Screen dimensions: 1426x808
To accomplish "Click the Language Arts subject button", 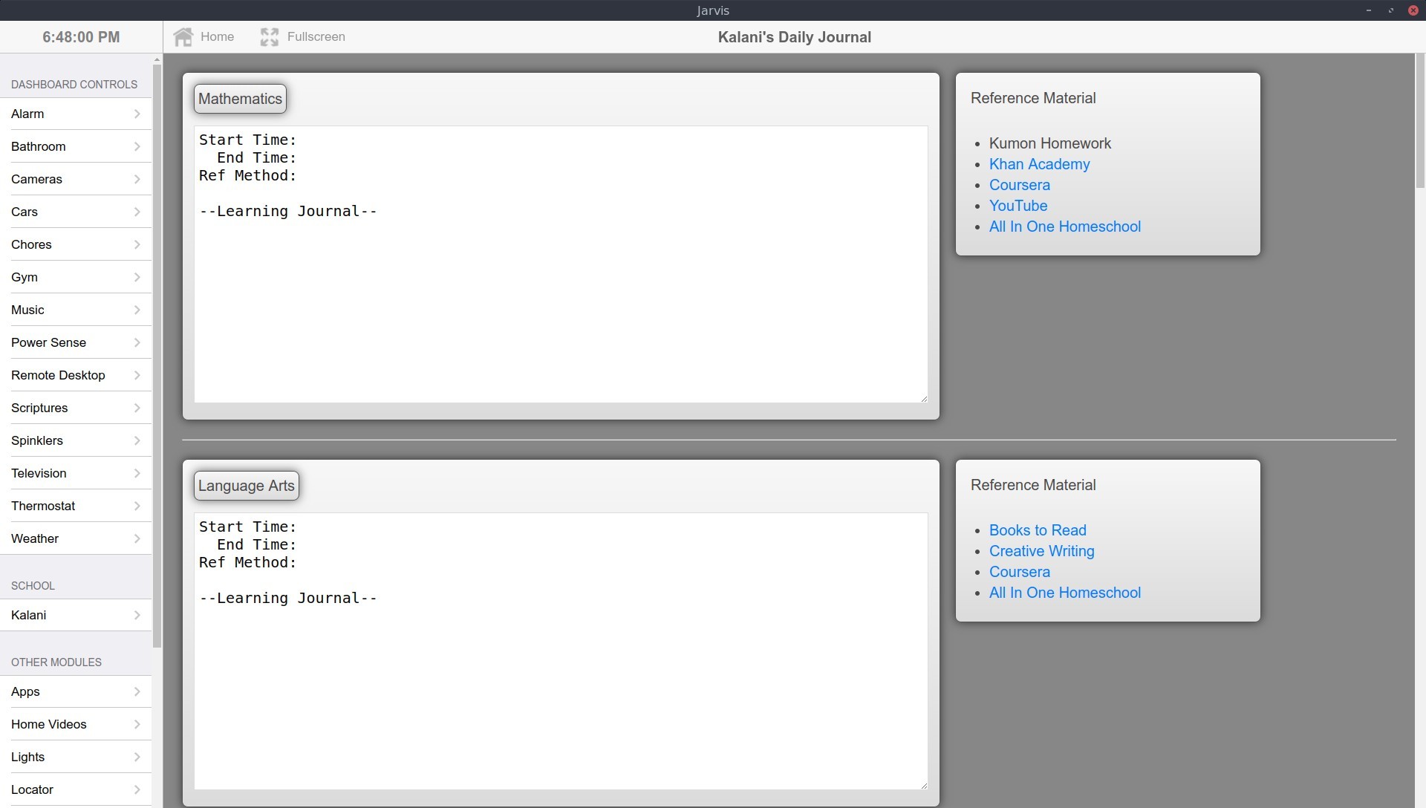I will tap(246, 486).
